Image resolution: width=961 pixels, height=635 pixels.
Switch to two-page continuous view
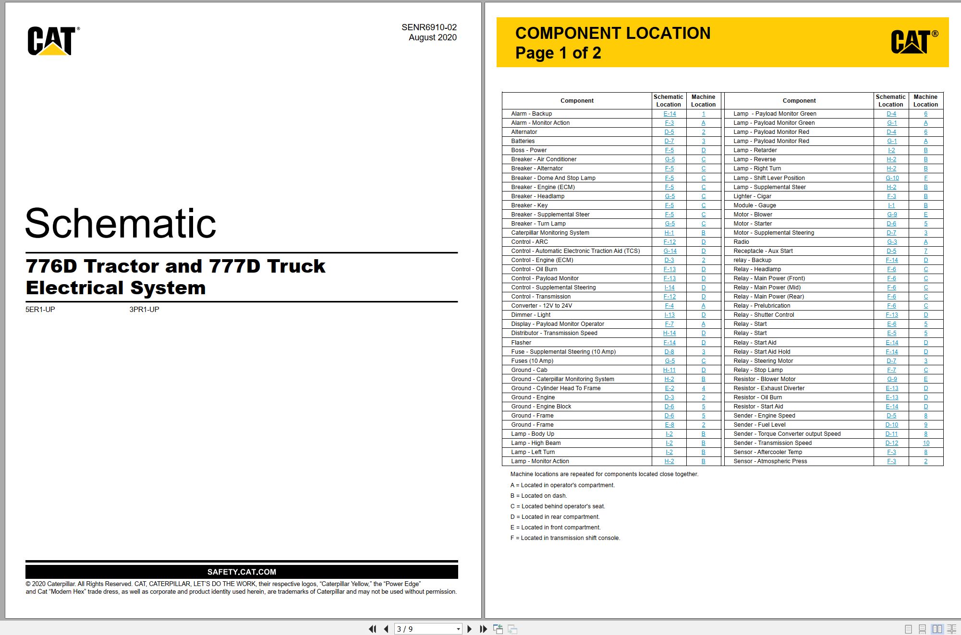[x=951, y=629]
